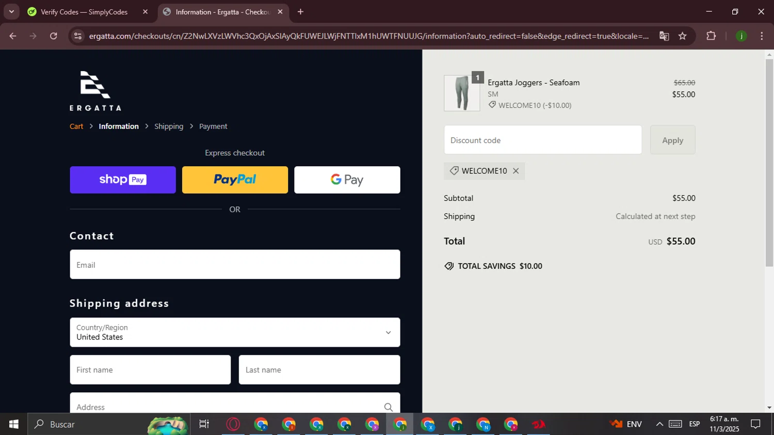Click the Ergatta Joggers - Seafoam title
Screen dimensions: 774x435
point(534,83)
